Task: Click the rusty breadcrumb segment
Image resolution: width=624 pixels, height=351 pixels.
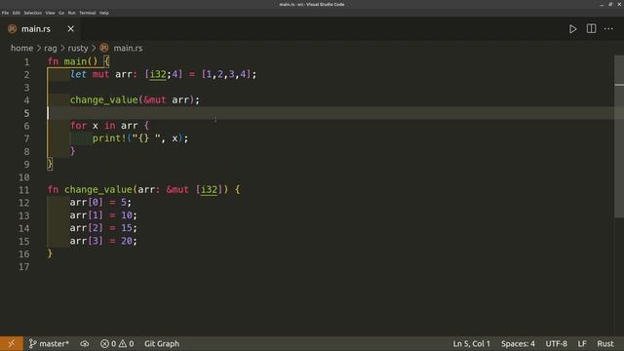Action: coord(78,48)
